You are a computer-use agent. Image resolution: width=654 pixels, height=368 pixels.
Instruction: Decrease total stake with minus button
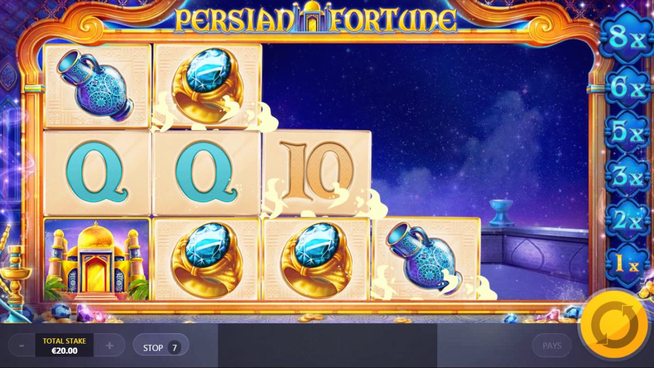pos(21,346)
